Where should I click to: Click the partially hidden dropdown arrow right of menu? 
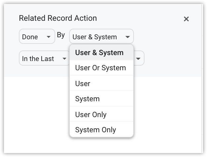pyautogui.click(x=138, y=58)
